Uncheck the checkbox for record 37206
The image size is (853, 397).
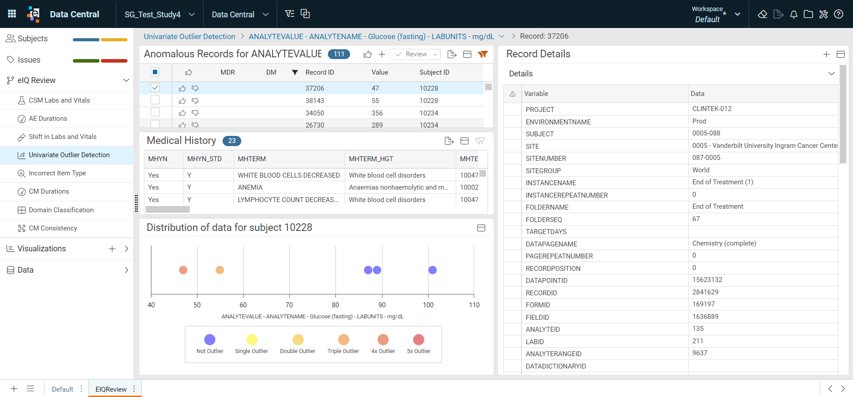tap(155, 88)
